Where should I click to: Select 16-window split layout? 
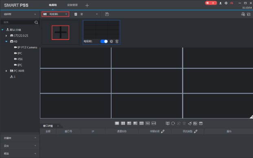(147, 123)
